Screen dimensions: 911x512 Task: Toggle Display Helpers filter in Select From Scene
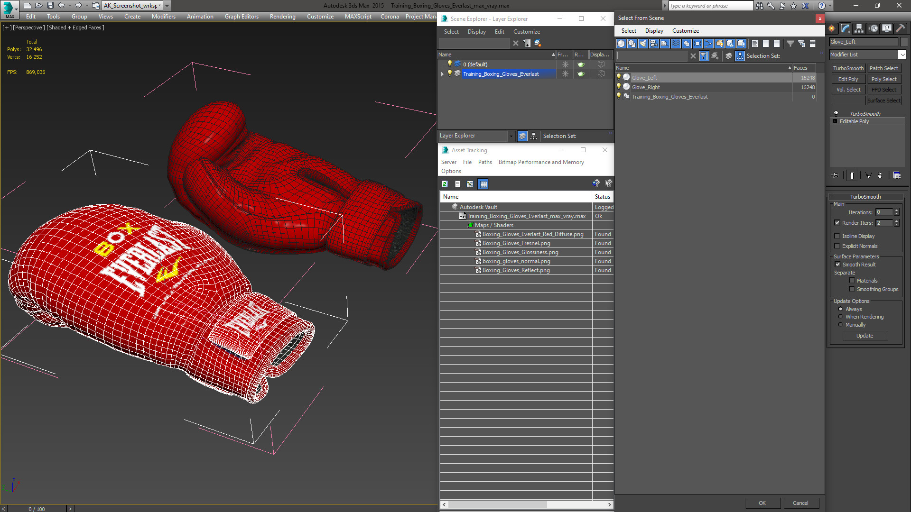(x=665, y=44)
